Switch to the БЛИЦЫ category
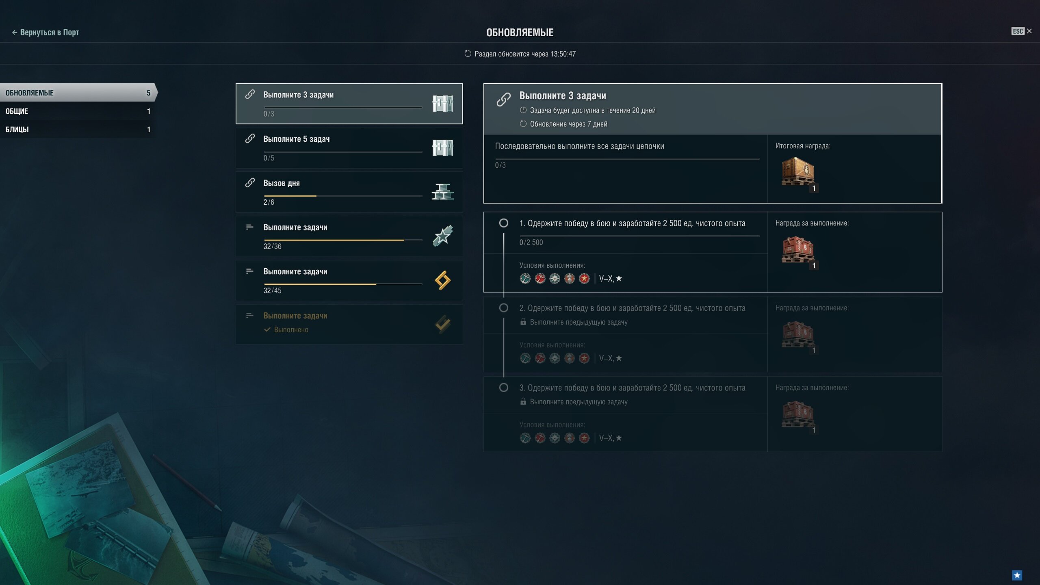Image resolution: width=1040 pixels, height=585 pixels. coord(77,129)
